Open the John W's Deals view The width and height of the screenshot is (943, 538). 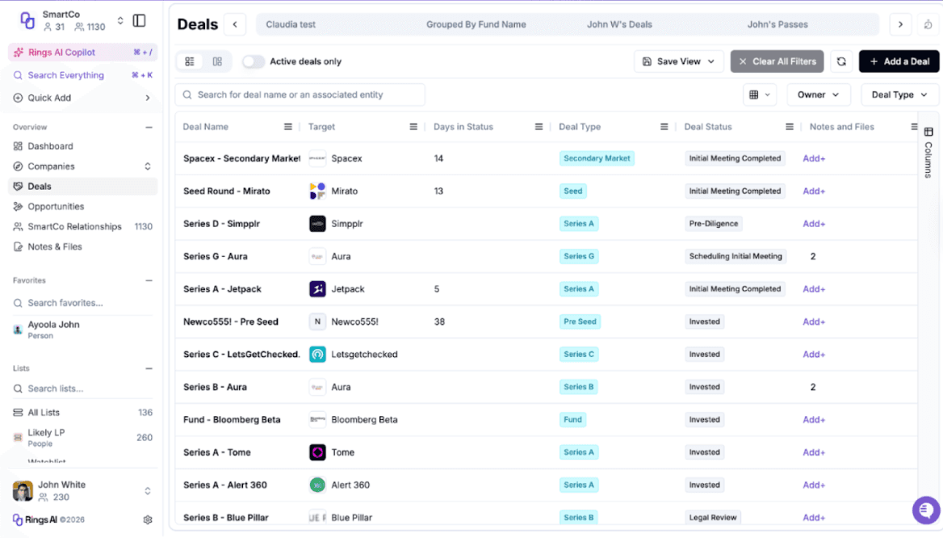tap(619, 24)
